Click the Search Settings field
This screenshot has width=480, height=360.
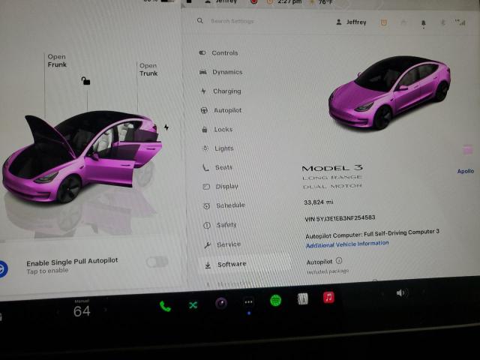coord(240,21)
